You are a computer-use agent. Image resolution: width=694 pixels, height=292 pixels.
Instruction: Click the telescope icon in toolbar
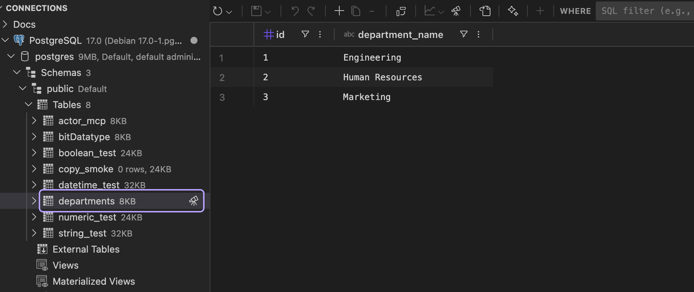[456, 11]
